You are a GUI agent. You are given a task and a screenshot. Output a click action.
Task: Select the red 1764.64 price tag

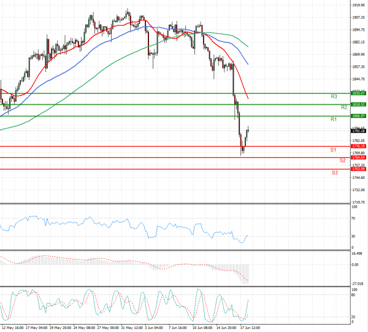coord(358,157)
